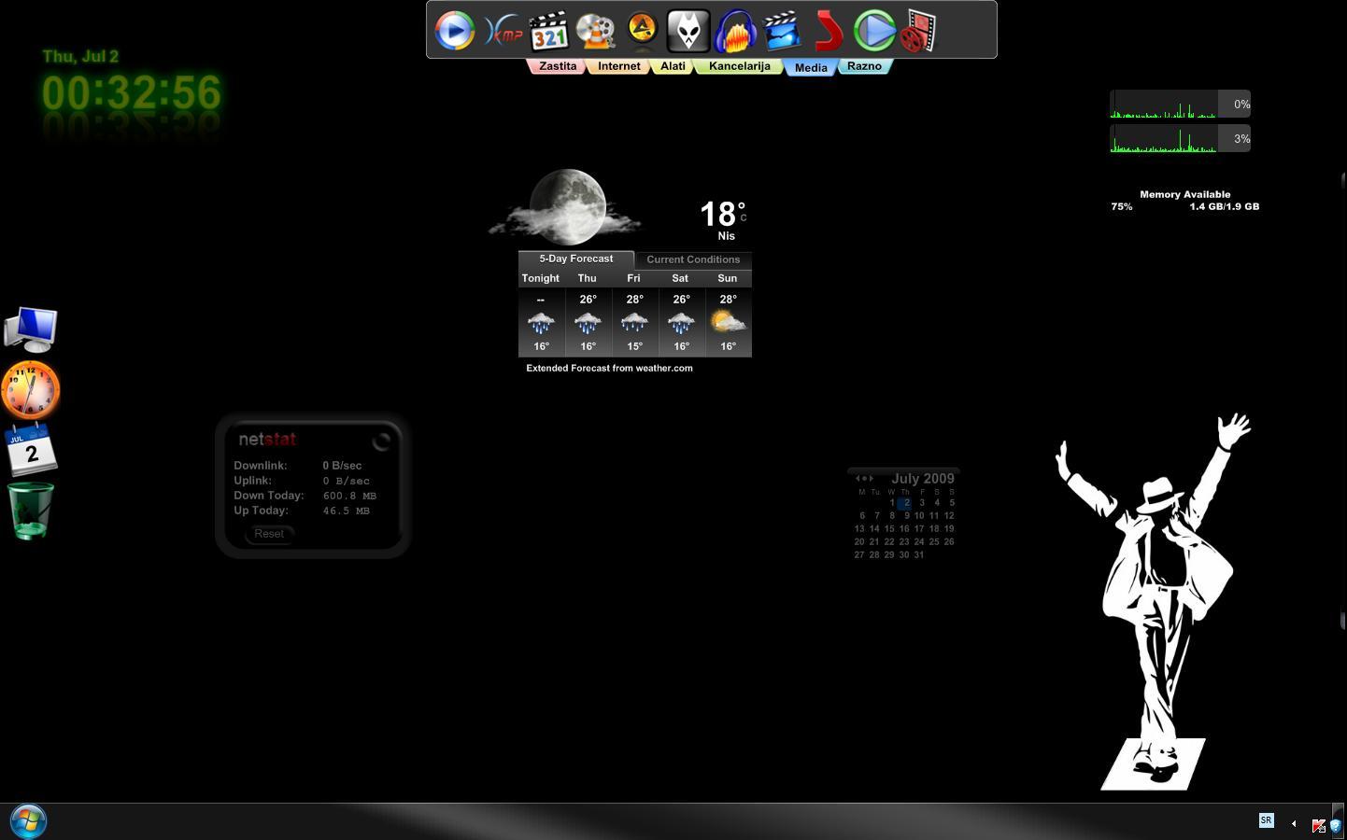This screenshot has height=840, width=1347.
Task: Click the Memory Available 1.4 GB/1.9 GB value
Action: point(1225,206)
